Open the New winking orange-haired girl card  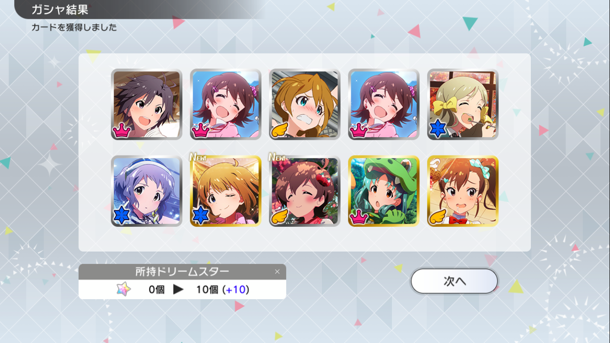click(x=225, y=191)
